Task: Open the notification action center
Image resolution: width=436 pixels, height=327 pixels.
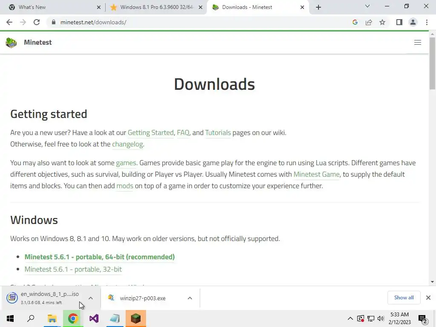Action: click(x=423, y=318)
